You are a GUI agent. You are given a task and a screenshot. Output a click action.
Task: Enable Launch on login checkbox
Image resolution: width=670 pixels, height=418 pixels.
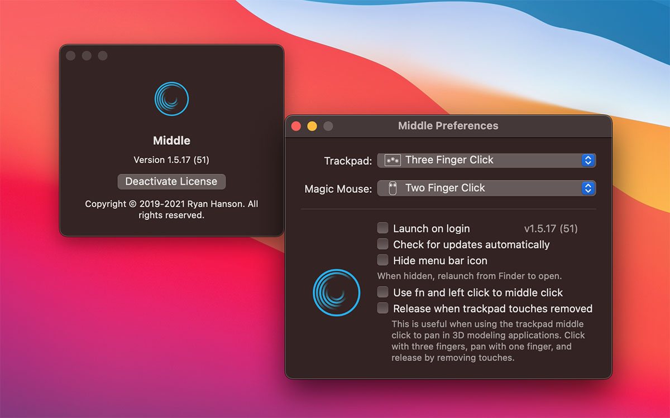pyautogui.click(x=382, y=228)
